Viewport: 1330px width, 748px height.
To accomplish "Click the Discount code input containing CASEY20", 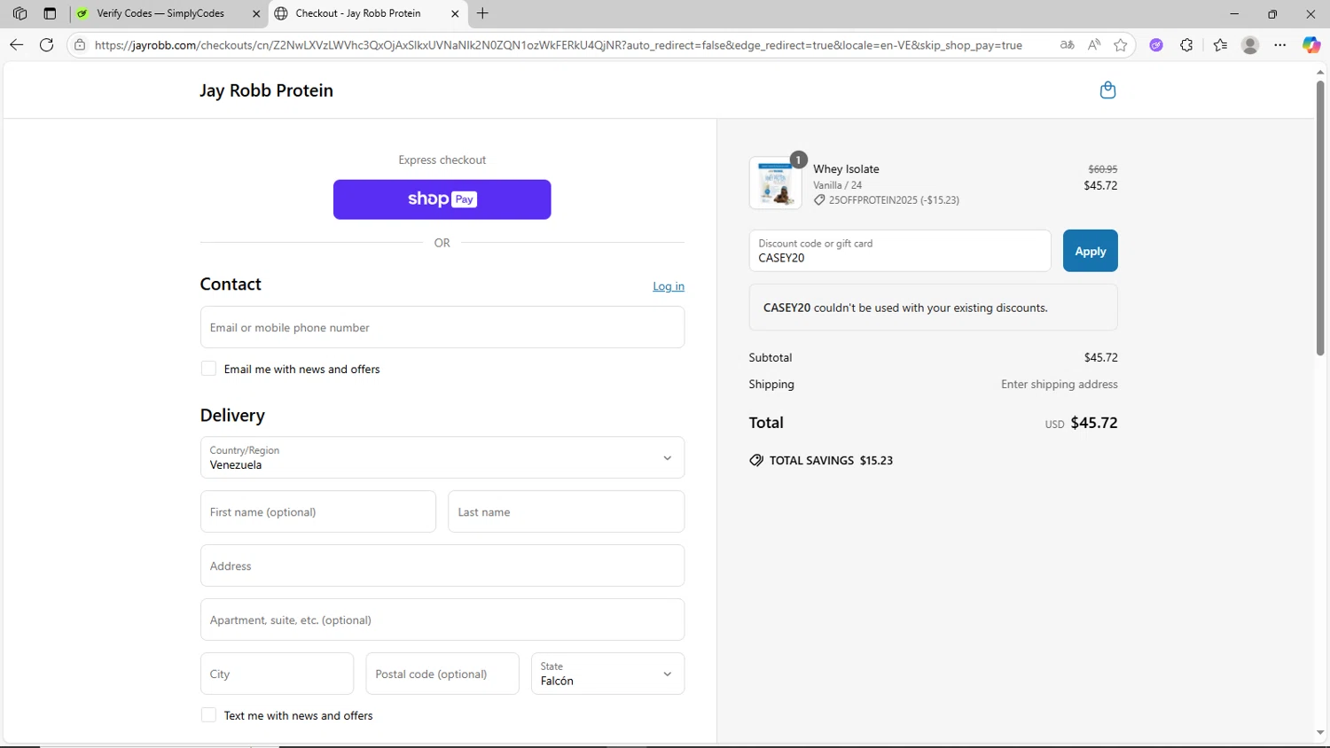I will tap(900, 251).
